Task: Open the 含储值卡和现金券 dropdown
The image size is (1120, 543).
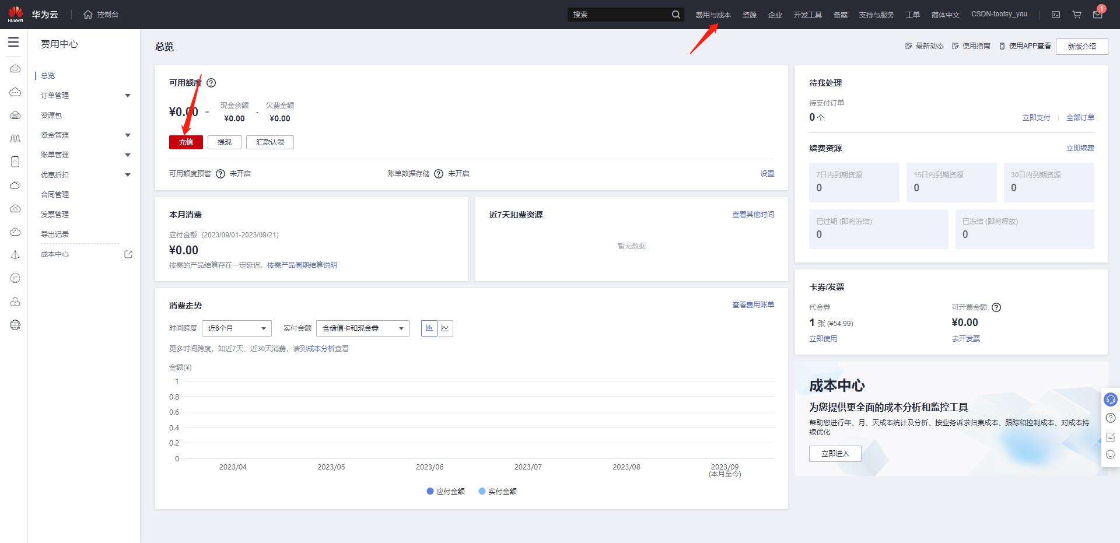Action: click(x=363, y=328)
